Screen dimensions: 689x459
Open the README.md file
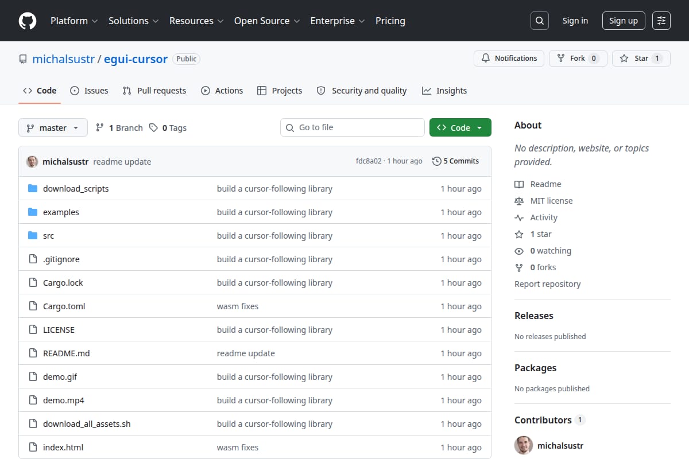(x=67, y=353)
